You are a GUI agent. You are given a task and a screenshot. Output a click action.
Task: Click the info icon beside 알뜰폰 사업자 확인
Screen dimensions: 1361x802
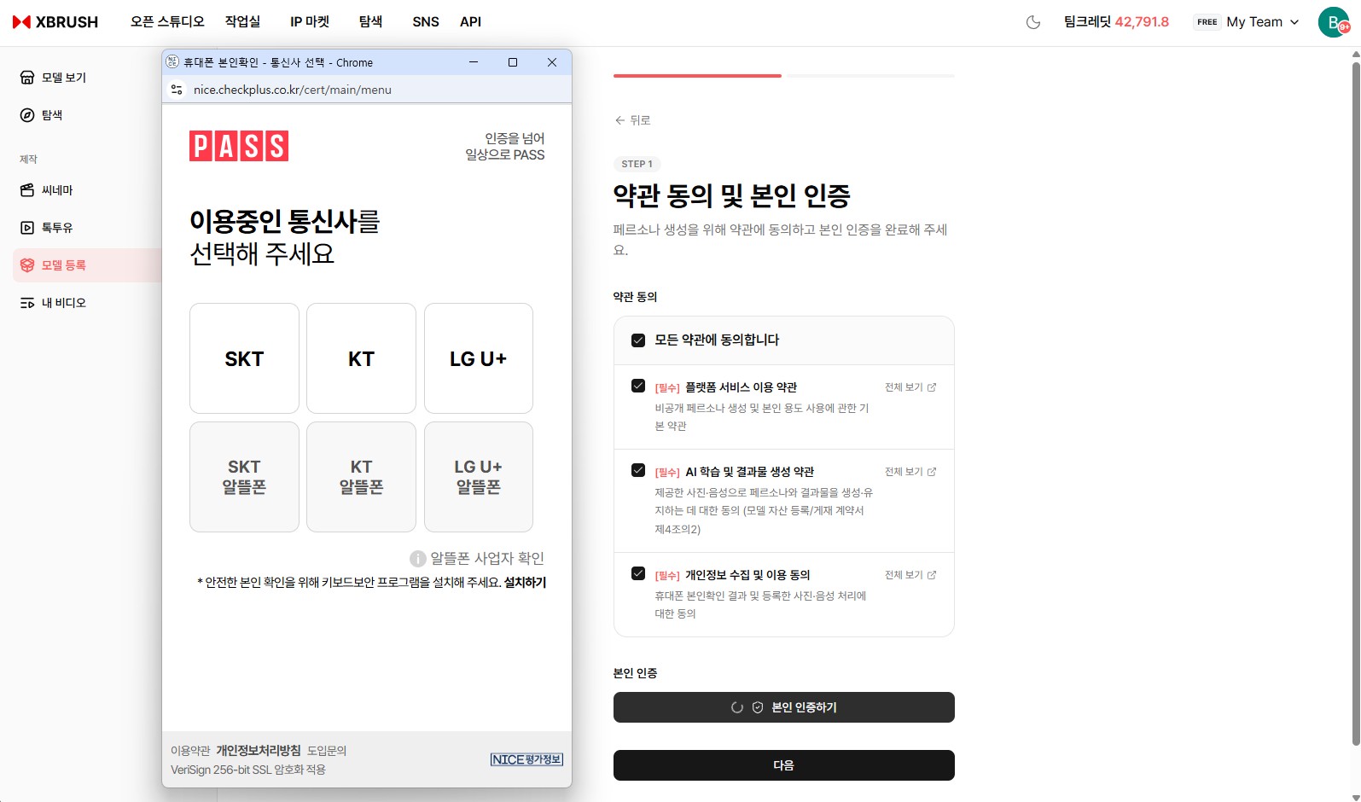[418, 559]
